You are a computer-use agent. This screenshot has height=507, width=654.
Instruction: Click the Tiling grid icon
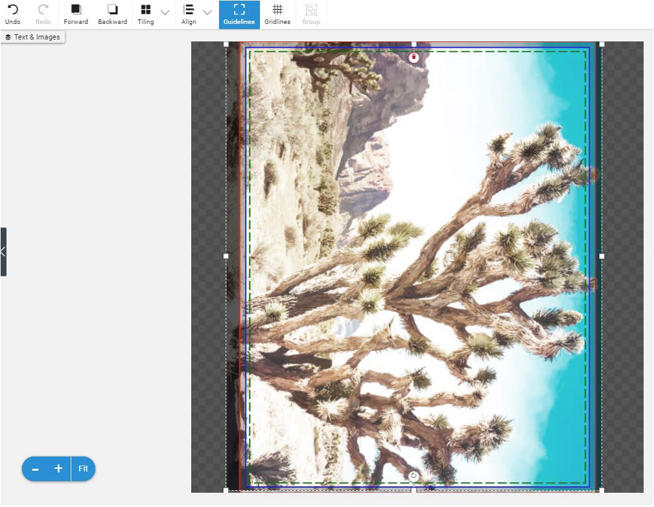coord(146,10)
